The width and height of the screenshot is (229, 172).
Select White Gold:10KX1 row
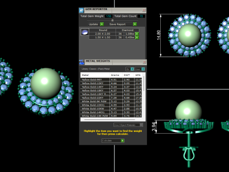[x=111, y=105]
